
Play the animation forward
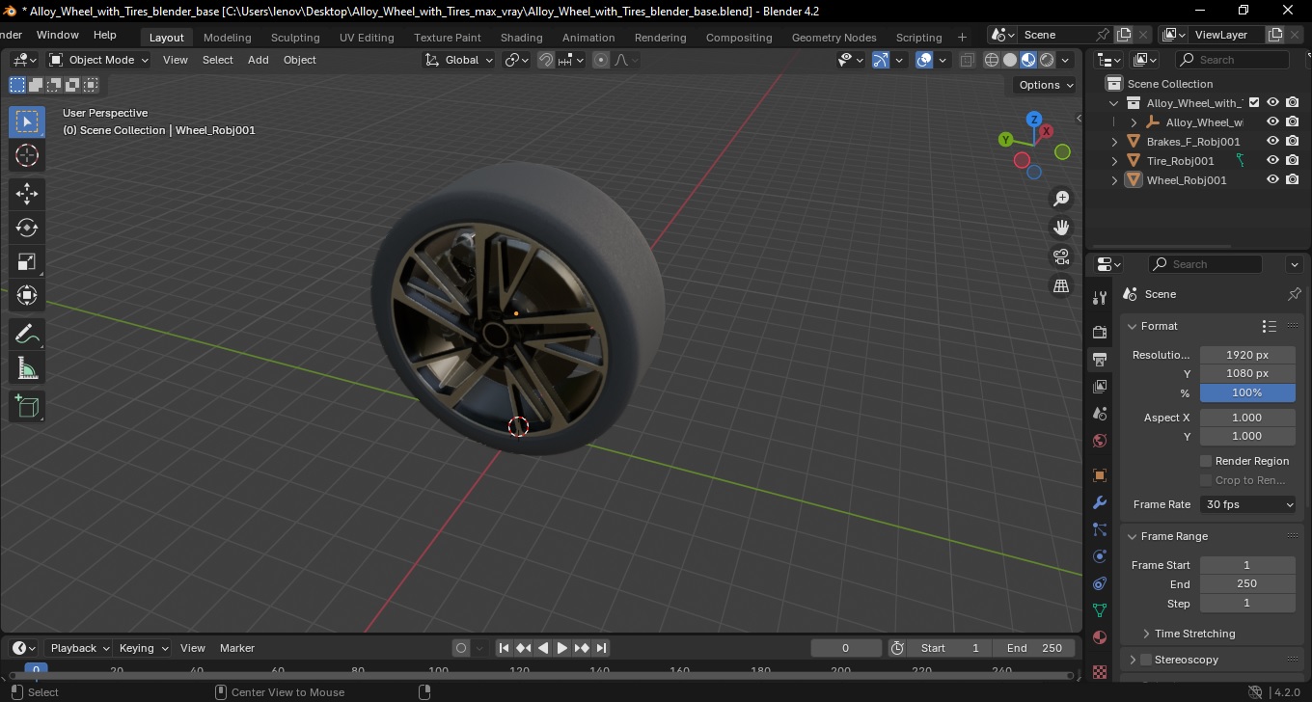[562, 648]
